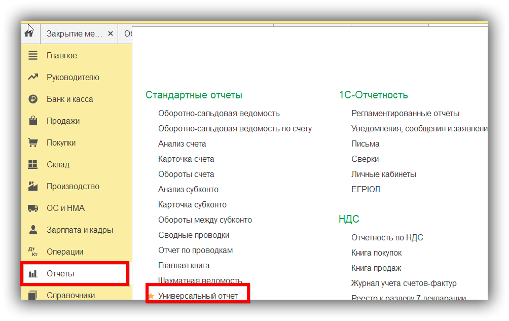Open Оборотно-сальдовая ведомость report
This screenshot has width=509, height=321.
pyautogui.click(x=219, y=113)
